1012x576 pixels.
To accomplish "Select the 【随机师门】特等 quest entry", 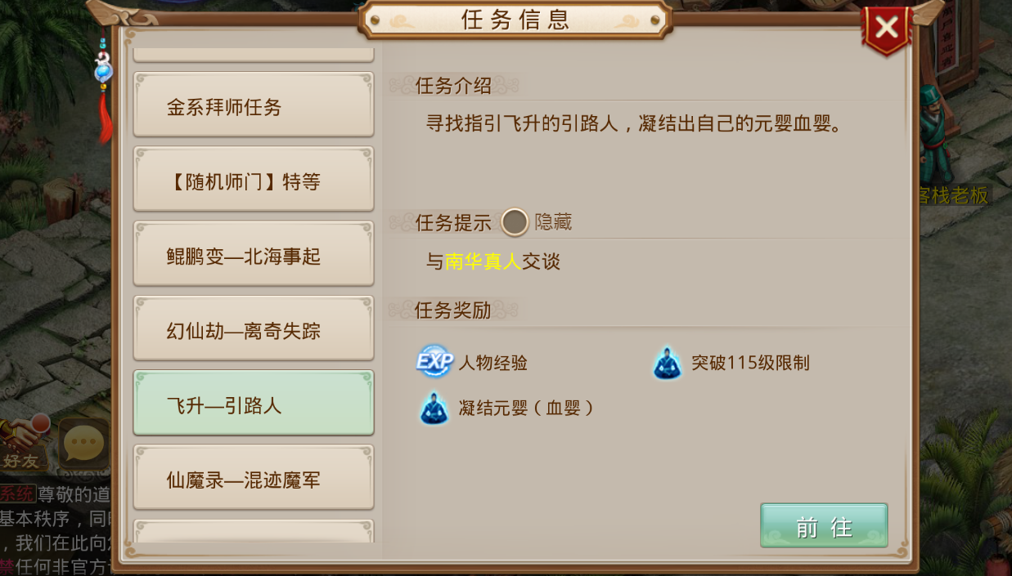I will pyautogui.click(x=254, y=181).
